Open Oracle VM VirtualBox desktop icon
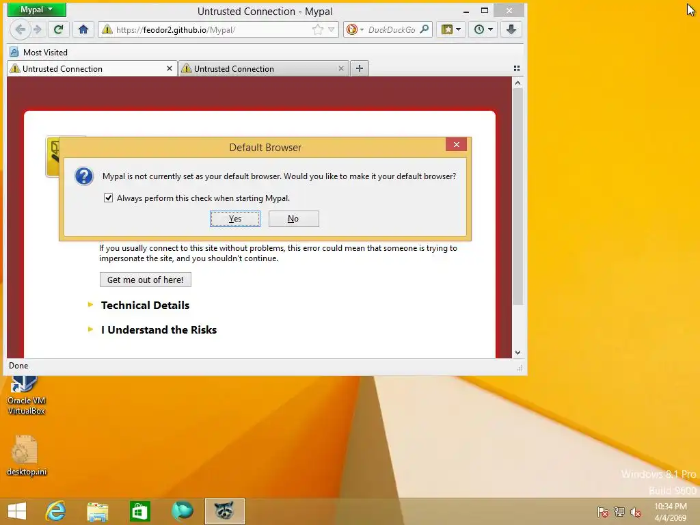 pyautogui.click(x=27, y=394)
